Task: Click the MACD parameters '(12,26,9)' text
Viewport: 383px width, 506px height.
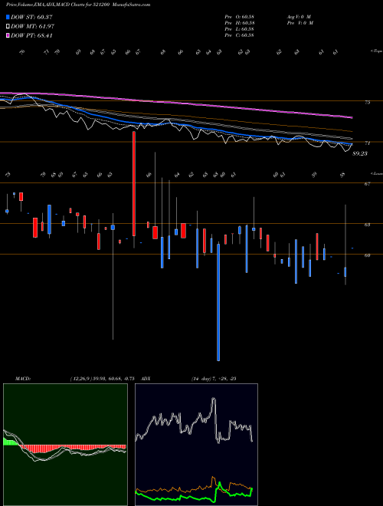Action: click(80, 379)
